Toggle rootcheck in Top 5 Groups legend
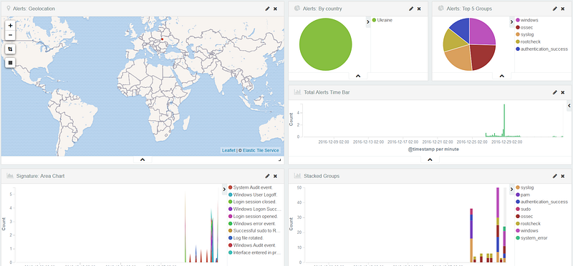The image size is (573, 266). point(528,41)
